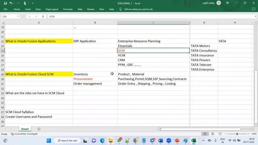Open zoom dialog via the 100% label
Screen dimensions: 258x145
[x=254, y=134]
